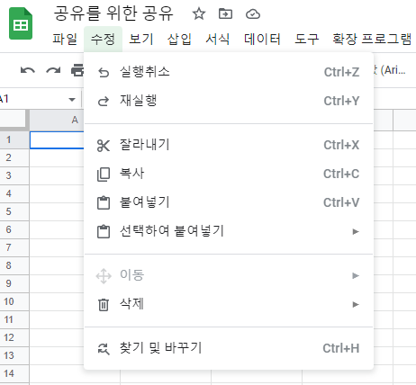Viewport: 416px width, 385px height.
Task: Open the 파일 menu
Action: (65, 39)
